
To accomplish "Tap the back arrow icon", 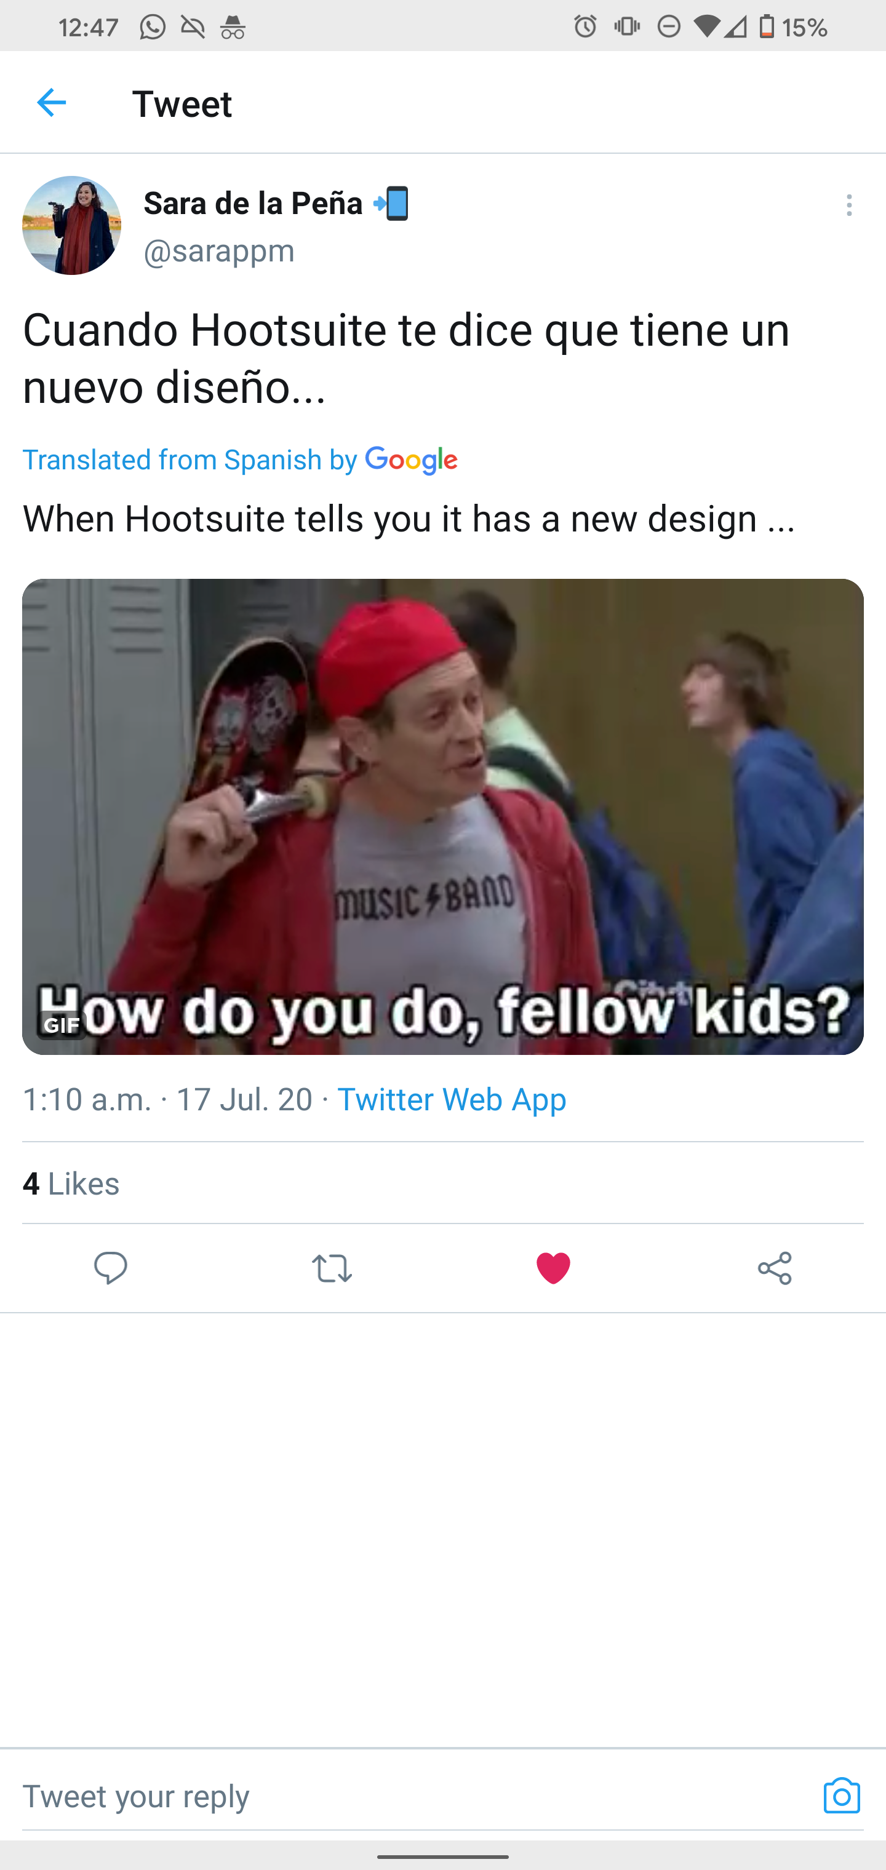I will pyautogui.click(x=52, y=102).
